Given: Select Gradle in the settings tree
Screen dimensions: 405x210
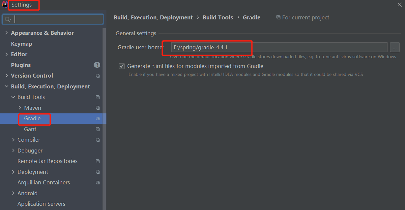Looking at the screenshot, I should [x=32, y=118].
